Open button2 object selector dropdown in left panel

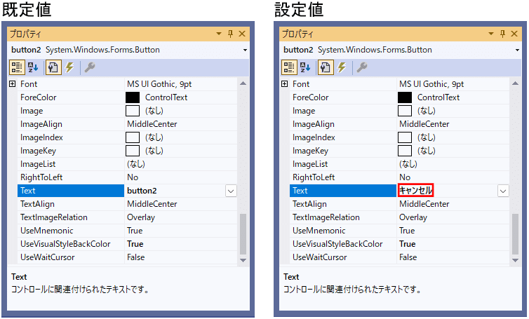point(245,50)
